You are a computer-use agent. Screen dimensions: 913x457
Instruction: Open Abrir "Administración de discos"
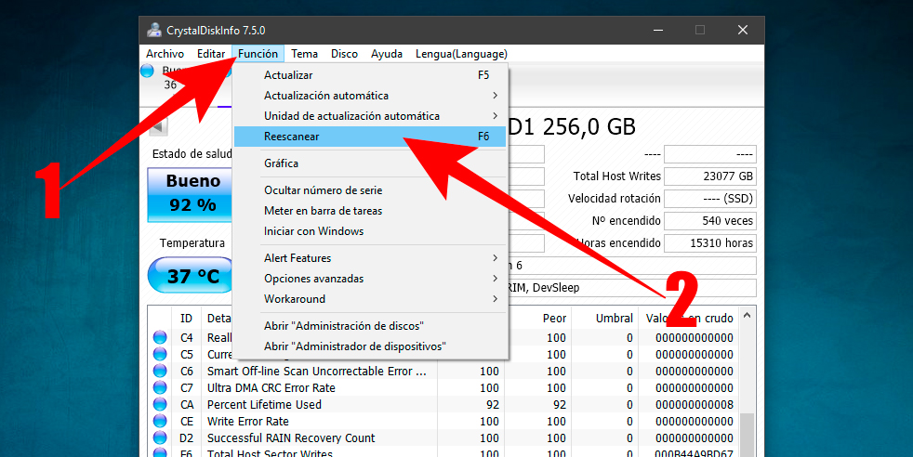370,326
